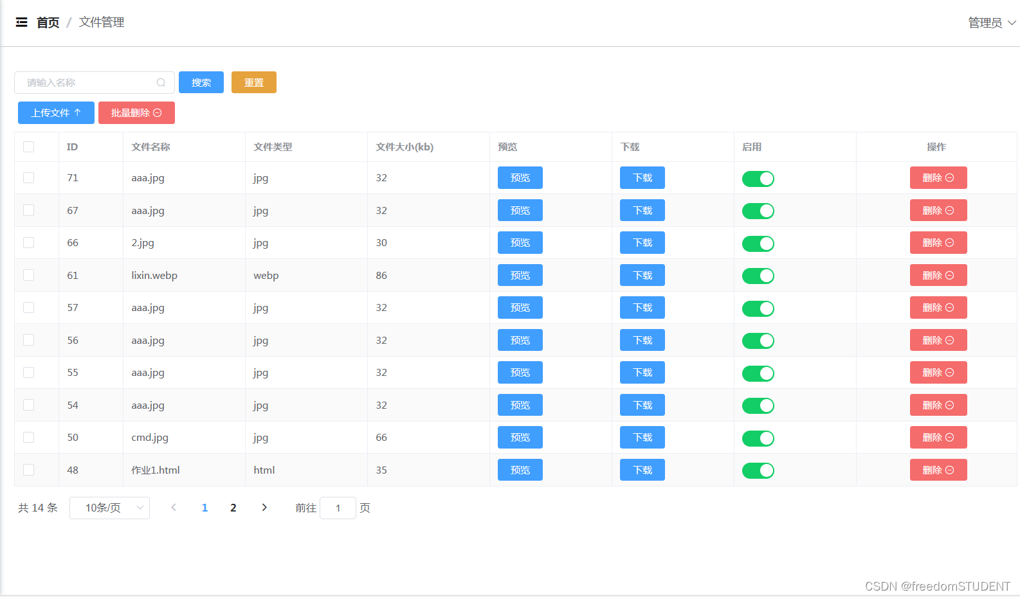The height and width of the screenshot is (597, 1020).
Task: Download the 作业1.html file
Action: pos(642,470)
